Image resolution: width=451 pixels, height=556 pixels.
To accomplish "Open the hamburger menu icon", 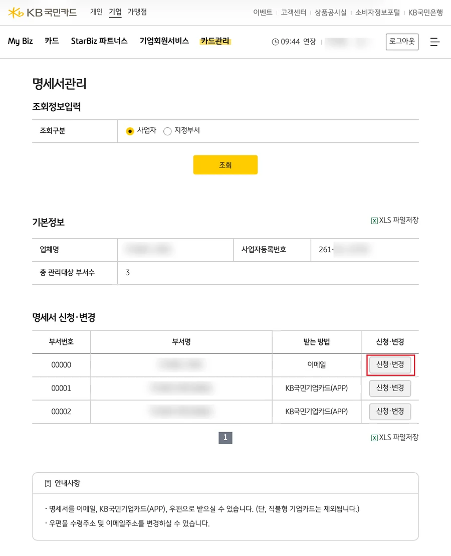I will [x=434, y=42].
